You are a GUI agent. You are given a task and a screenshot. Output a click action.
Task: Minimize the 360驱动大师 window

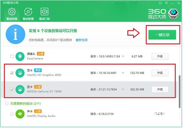point(172,3)
